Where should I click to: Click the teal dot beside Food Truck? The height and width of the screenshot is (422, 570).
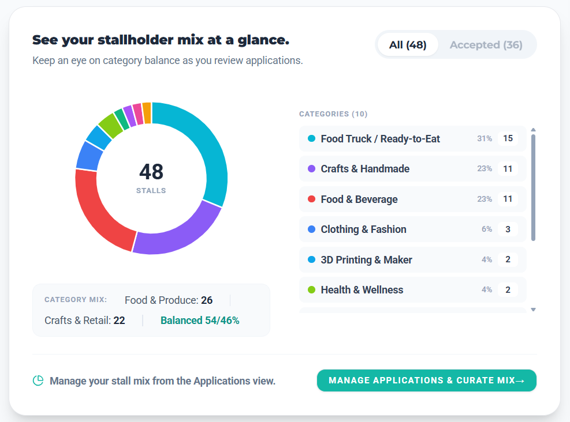311,138
